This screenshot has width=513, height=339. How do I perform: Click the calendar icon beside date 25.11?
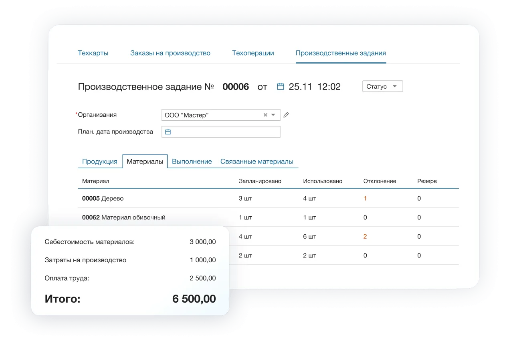point(281,86)
